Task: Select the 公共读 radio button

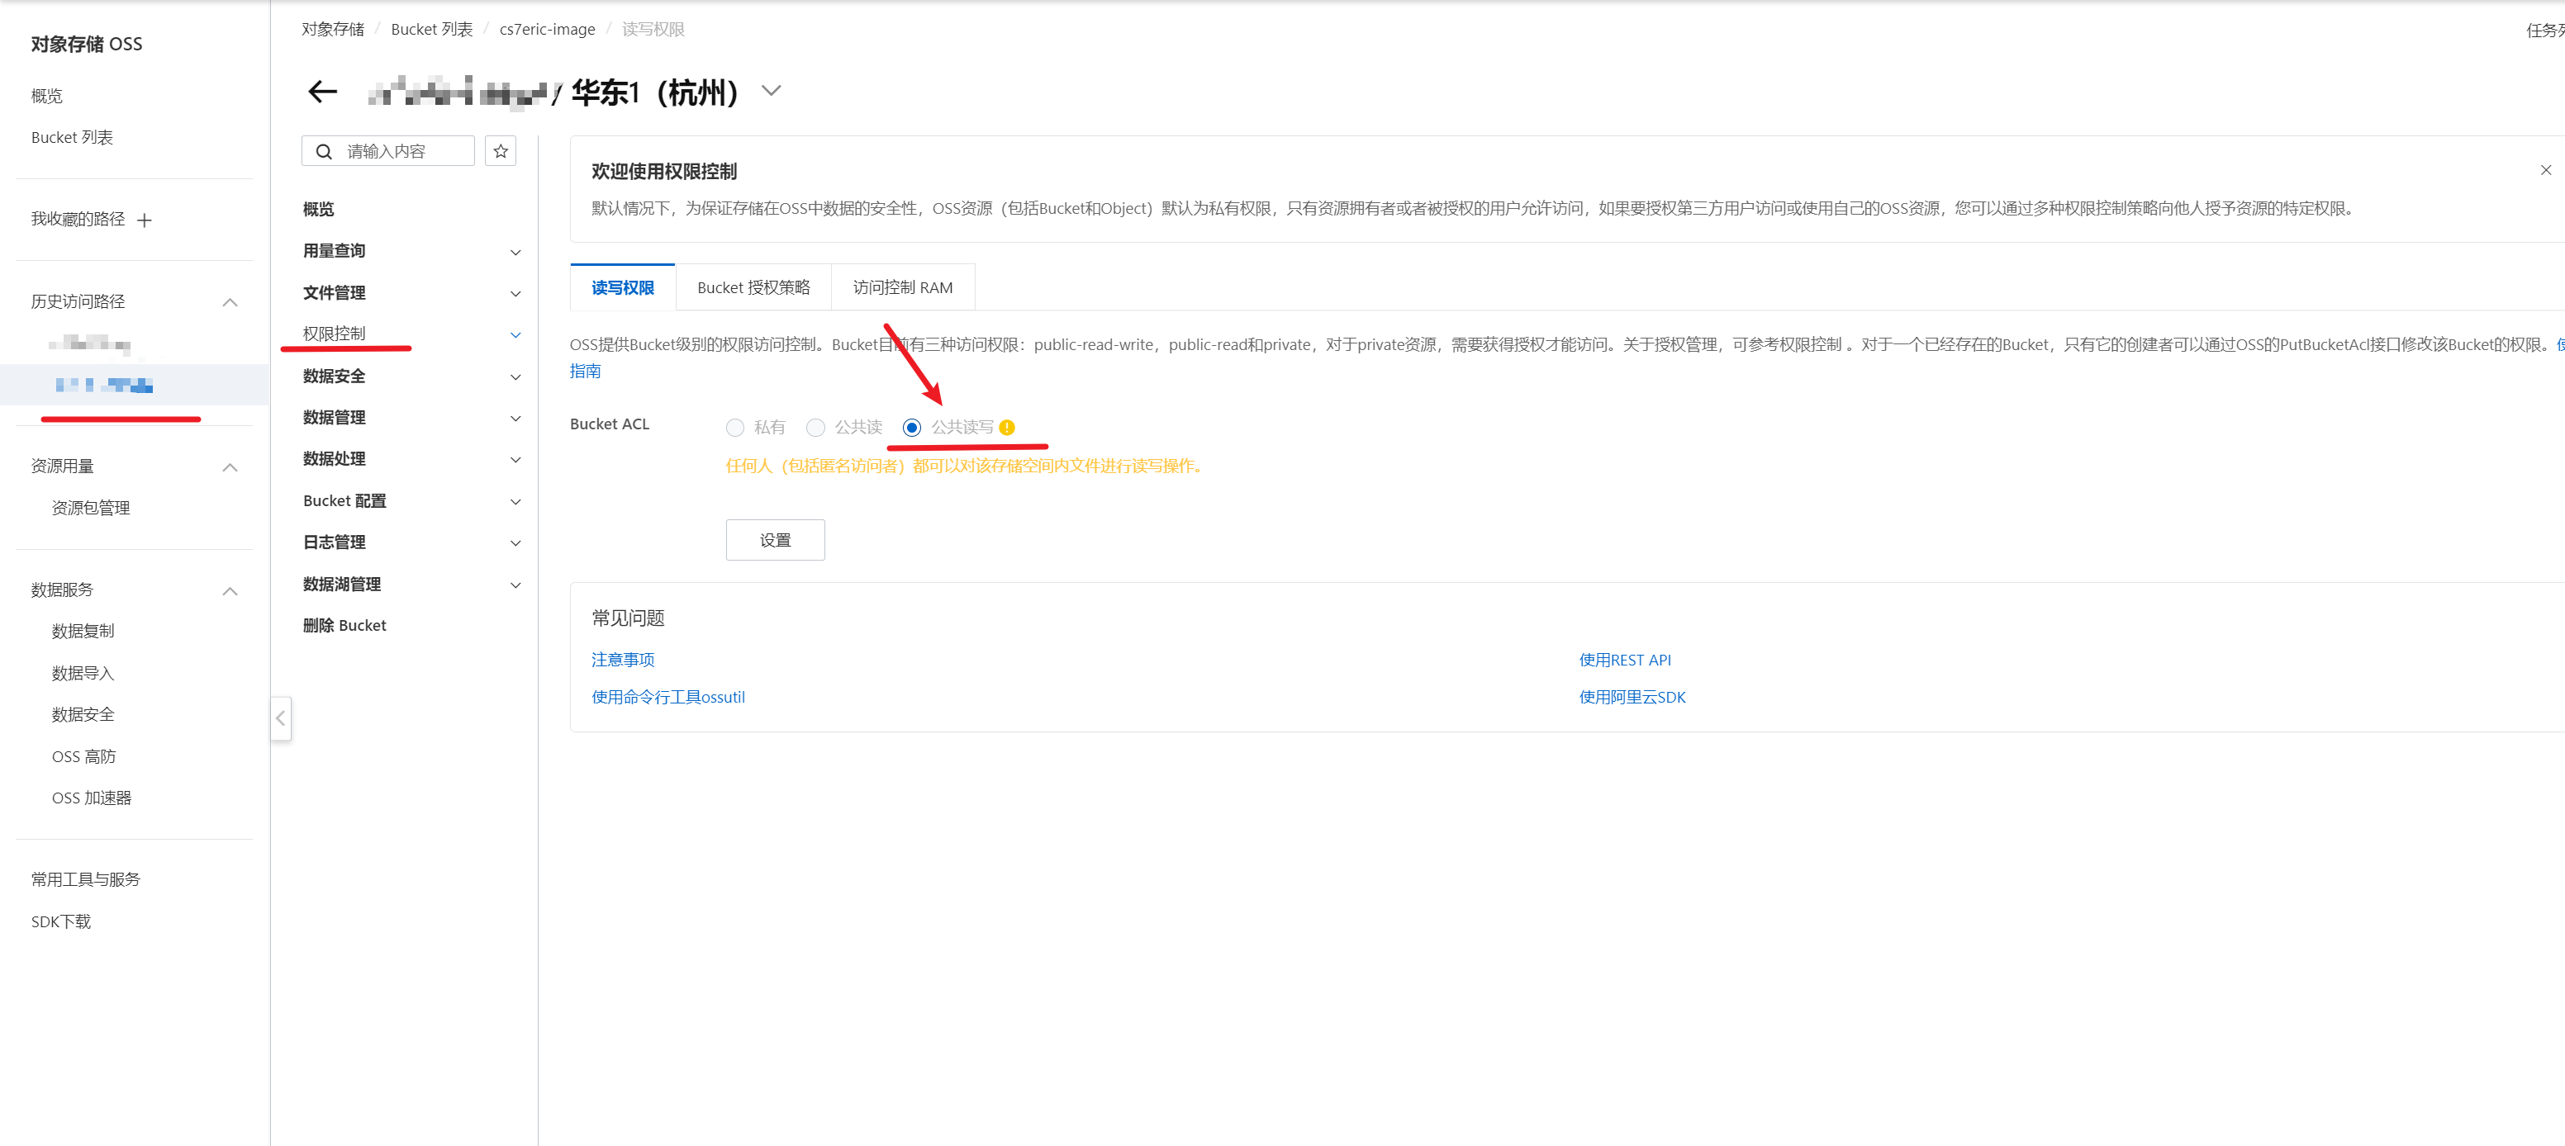Action: (815, 428)
